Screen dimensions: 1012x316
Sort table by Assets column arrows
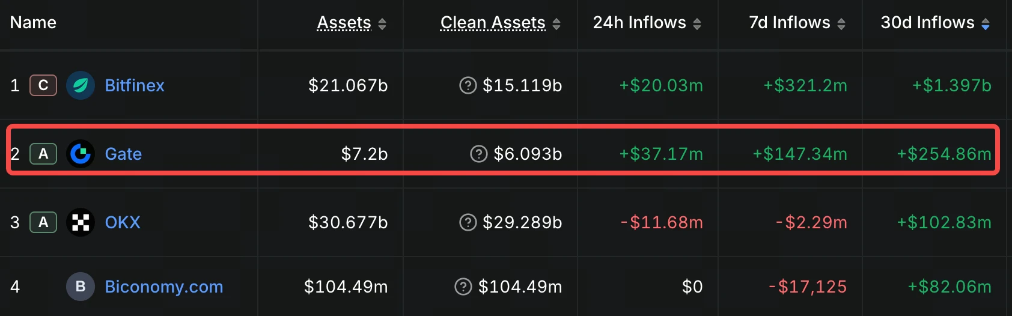pos(382,24)
